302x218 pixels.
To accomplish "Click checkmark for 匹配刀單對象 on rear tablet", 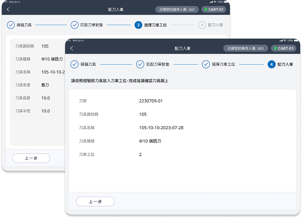I will pyautogui.click(x=75, y=25).
